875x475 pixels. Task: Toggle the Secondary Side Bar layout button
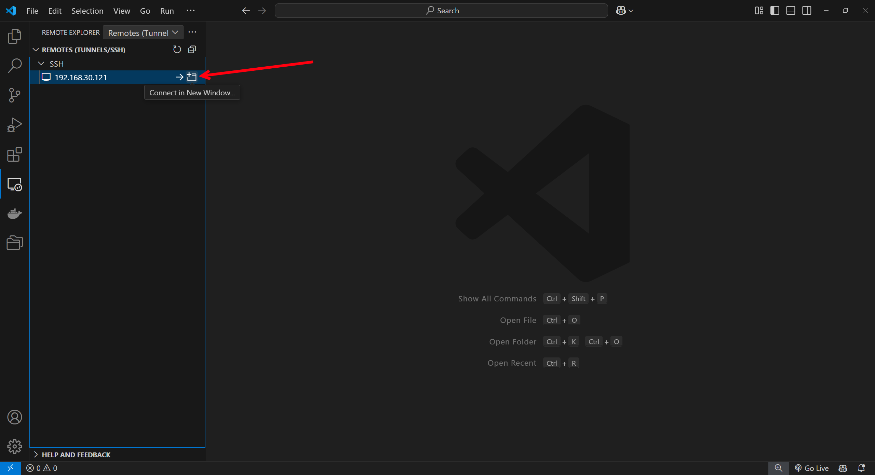[x=807, y=11]
